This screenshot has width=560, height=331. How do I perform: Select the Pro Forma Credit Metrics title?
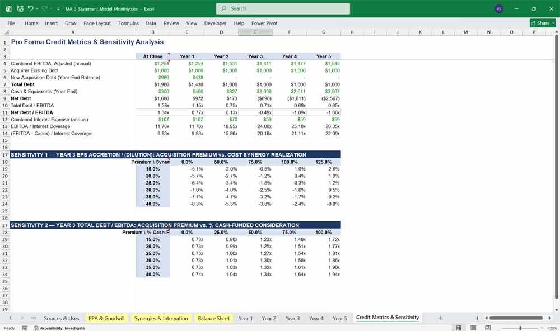click(87, 42)
